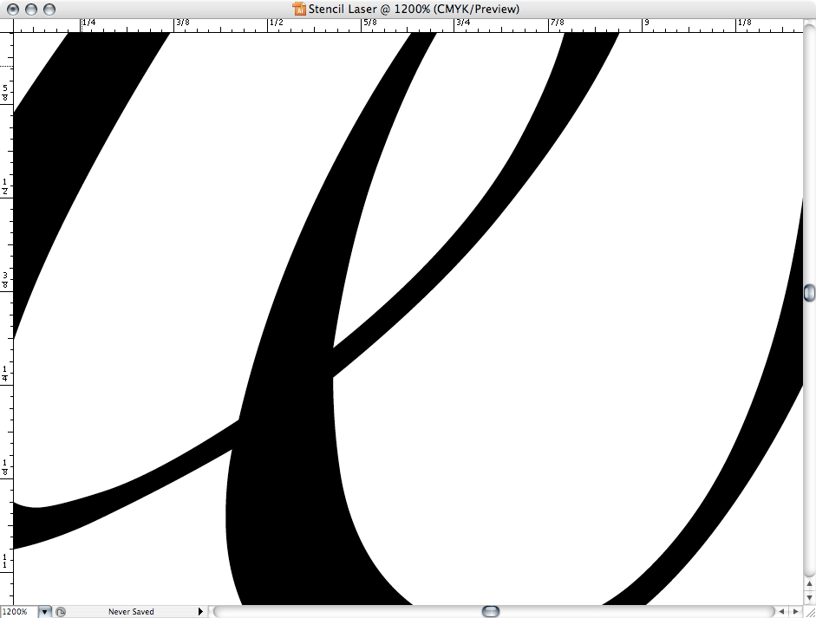The width and height of the screenshot is (816, 618).
Task: Click the green zoom window button
Action: pos(49,9)
